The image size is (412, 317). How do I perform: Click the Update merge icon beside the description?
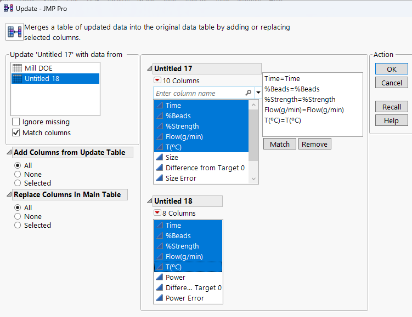[x=14, y=32]
